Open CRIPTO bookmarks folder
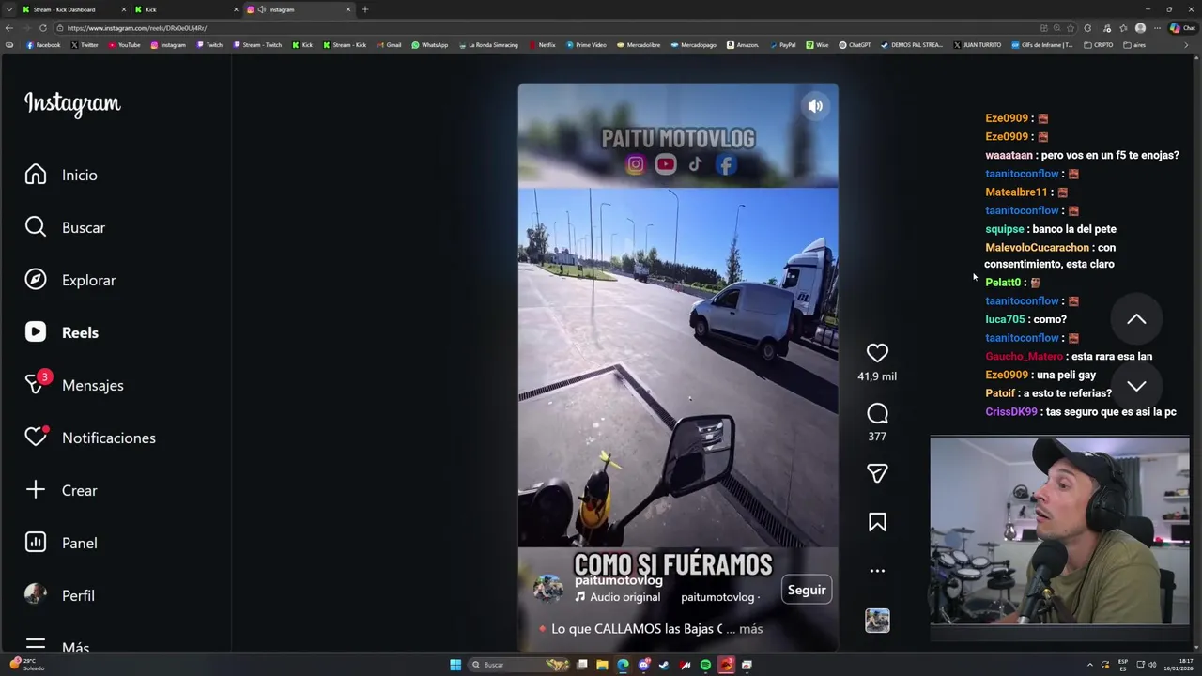 point(1098,45)
